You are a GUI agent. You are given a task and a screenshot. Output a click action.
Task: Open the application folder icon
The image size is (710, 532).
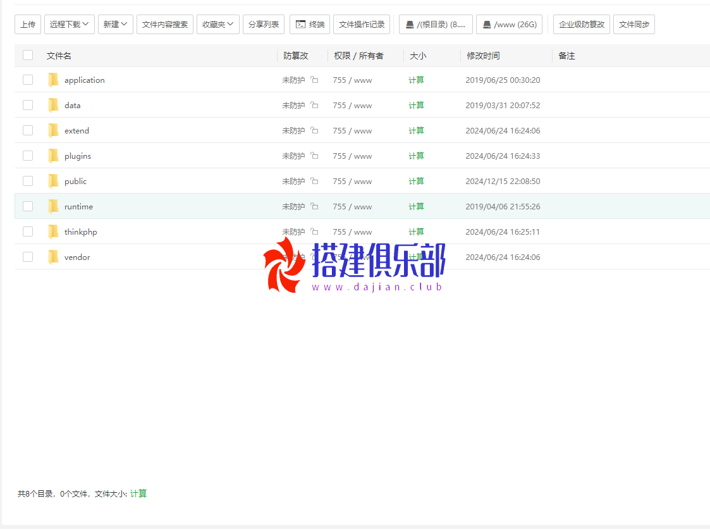(54, 80)
